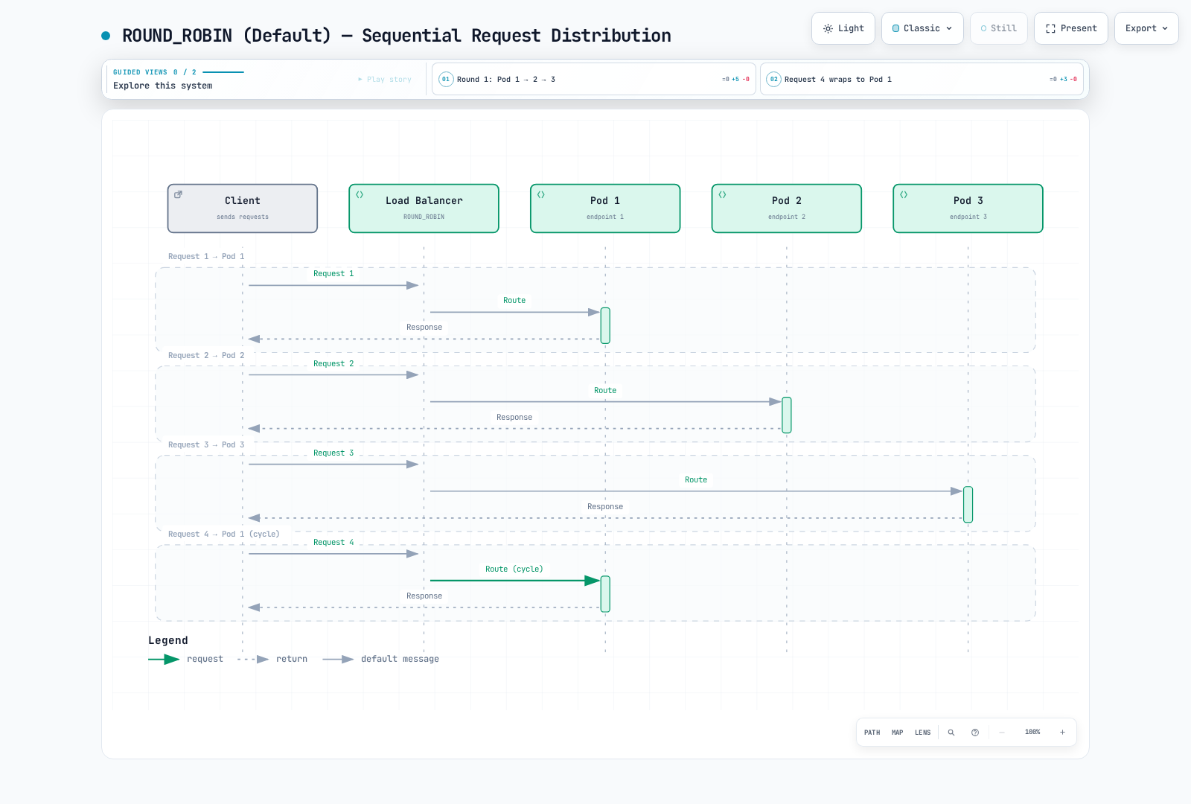Image resolution: width=1191 pixels, height=804 pixels.
Task: Click the default message legend arrow
Action: (x=338, y=660)
